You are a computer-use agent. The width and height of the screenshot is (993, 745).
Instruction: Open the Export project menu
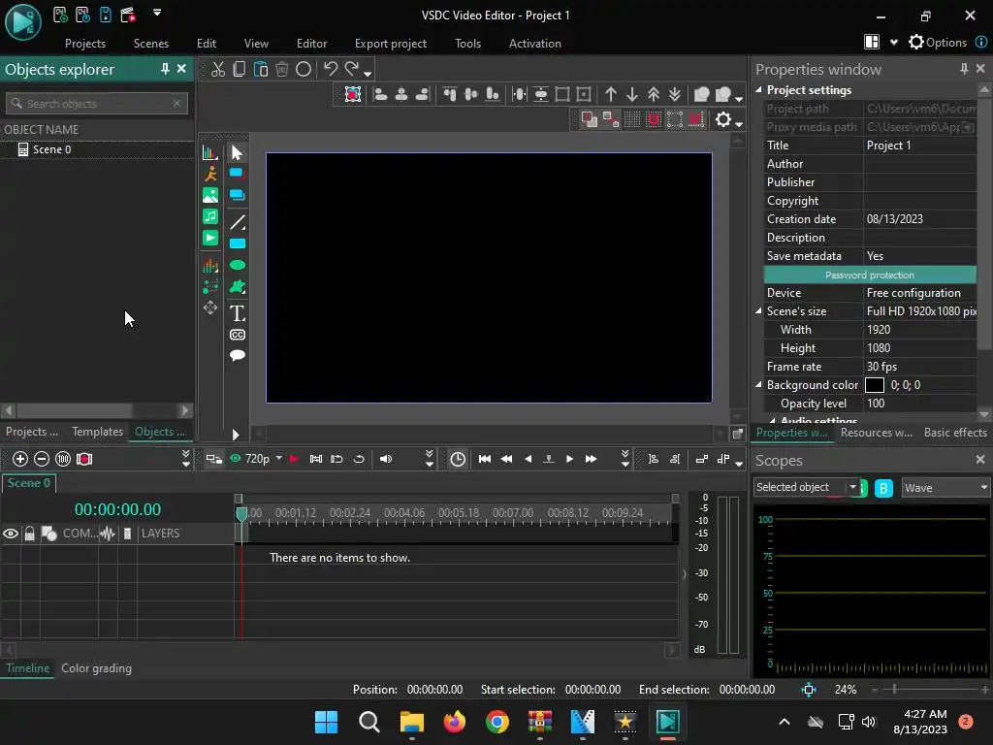pyautogui.click(x=391, y=44)
